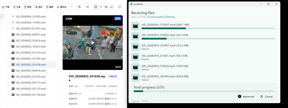Viewport: 288px width, 108px height.
Task: Switch to large image view mode
Action: (x=111, y=7)
